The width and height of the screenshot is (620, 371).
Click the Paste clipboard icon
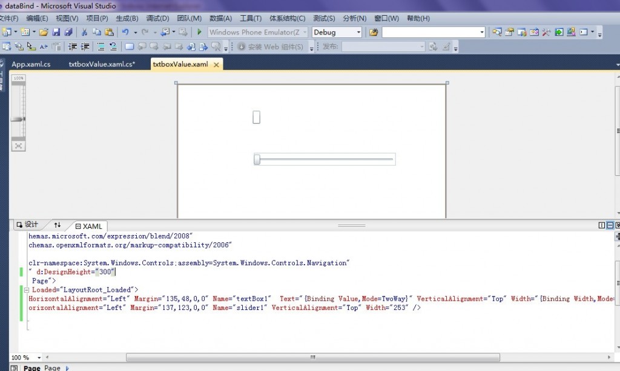coord(109,32)
